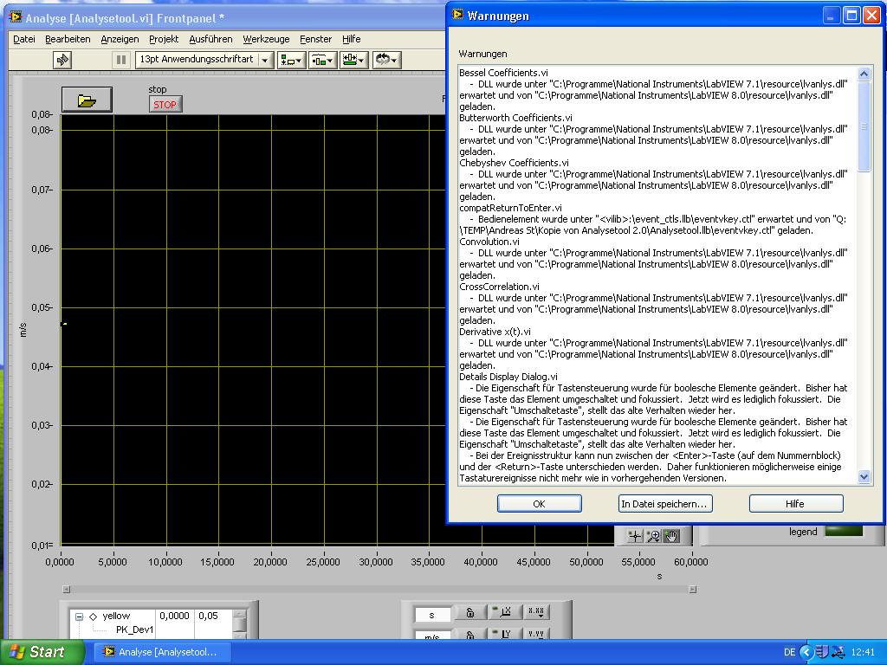This screenshot has height=665, width=887.
Task: Click the In Datei speichern button
Action: coord(665,504)
